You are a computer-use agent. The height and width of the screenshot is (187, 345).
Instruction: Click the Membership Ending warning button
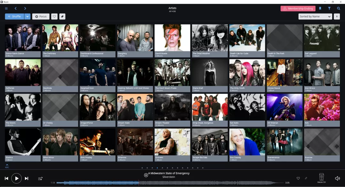tap(298, 9)
